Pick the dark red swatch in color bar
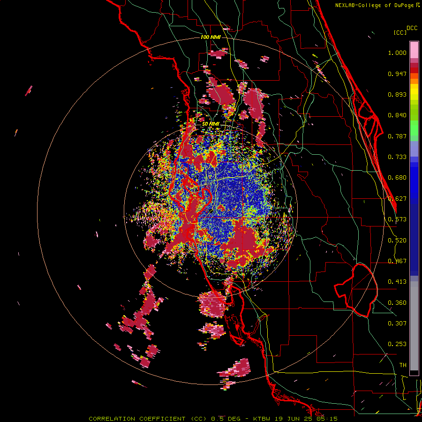The height and width of the screenshot is (422, 422). click(x=414, y=70)
